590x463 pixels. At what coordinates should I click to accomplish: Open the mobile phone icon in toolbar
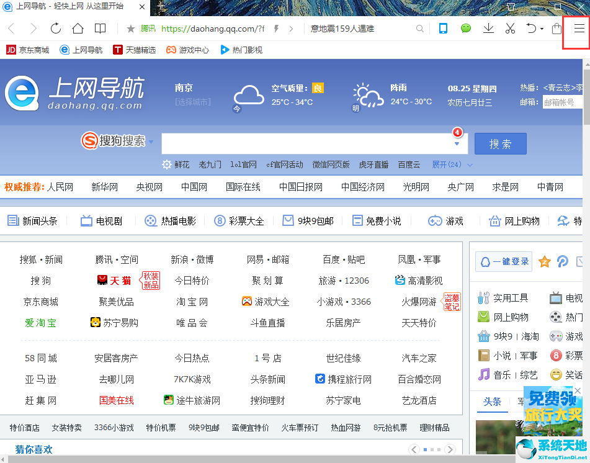(443, 28)
